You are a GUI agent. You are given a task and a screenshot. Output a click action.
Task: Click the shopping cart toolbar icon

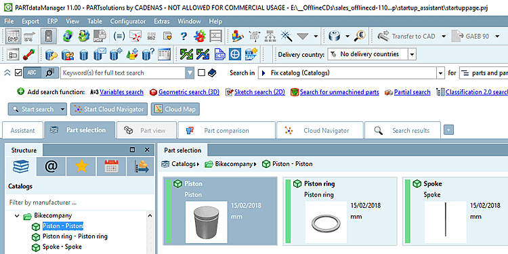30,36
